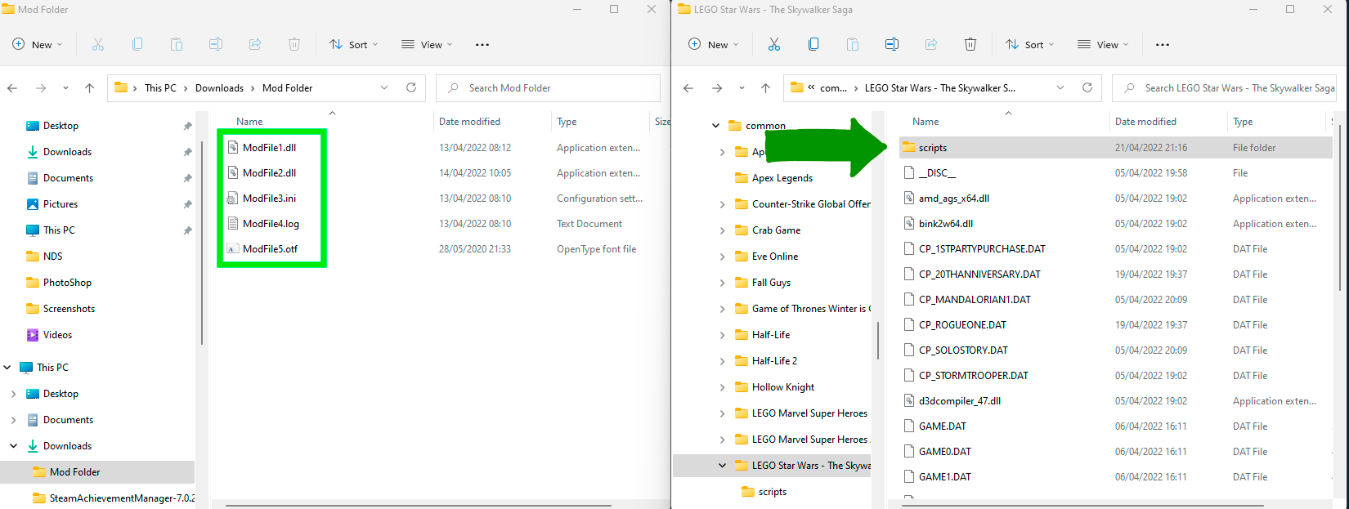Show previous locations dropdown in Mod Folder address bar
The image size is (1349, 509).
pos(384,88)
